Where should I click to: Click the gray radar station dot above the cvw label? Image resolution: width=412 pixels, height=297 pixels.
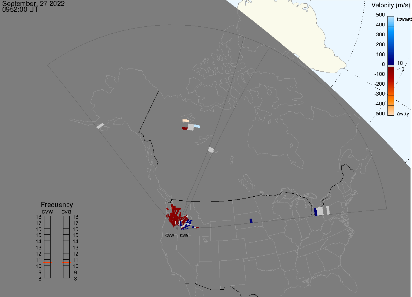click(x=177, y=229)
